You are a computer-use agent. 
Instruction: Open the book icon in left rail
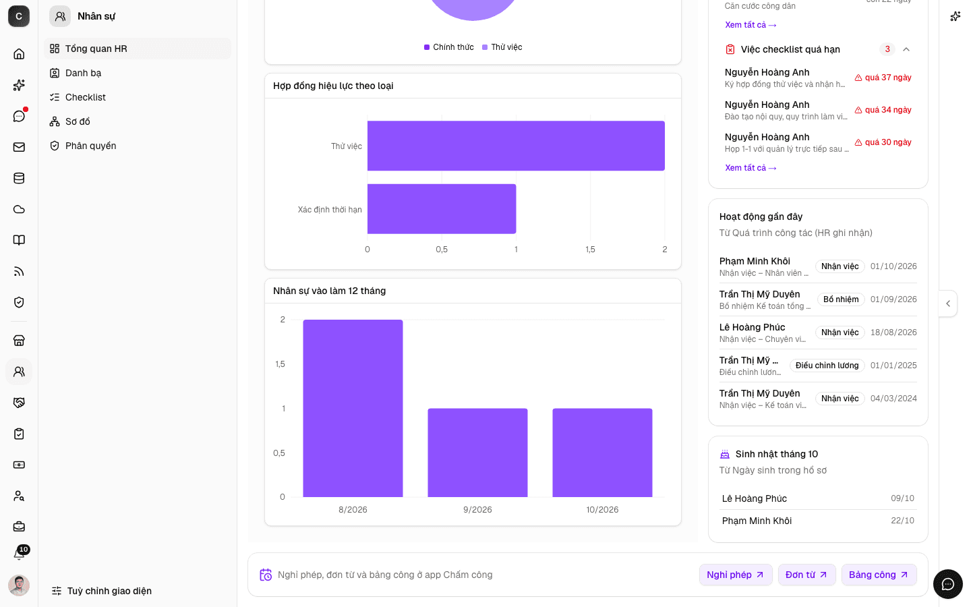point(19,240)
